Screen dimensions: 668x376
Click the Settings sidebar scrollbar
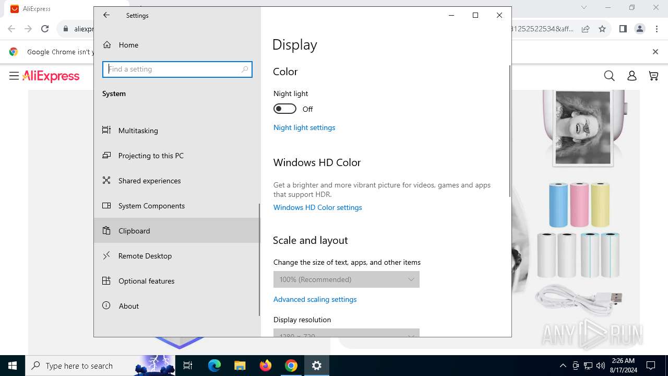click(259, 260)
